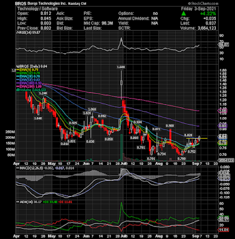Click the Mkt Cap value 98.3M
235x239 pixels.
[106, 23]
